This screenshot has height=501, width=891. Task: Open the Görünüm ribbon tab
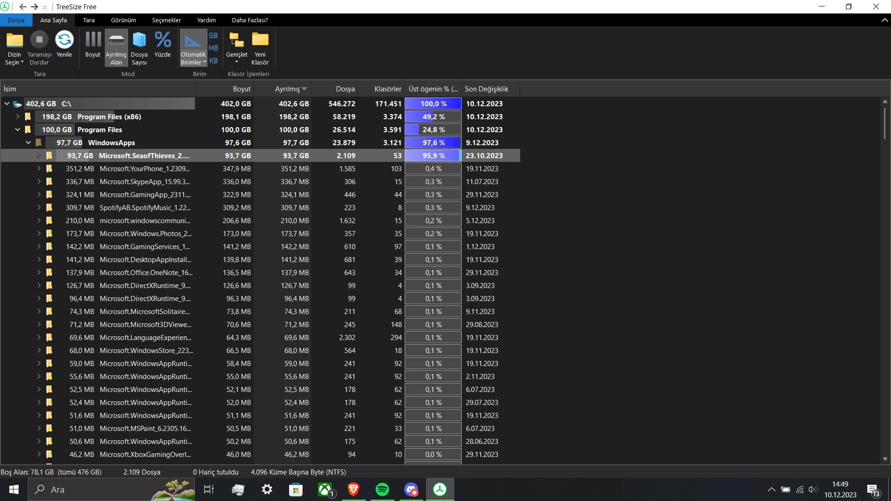[123, 20]
